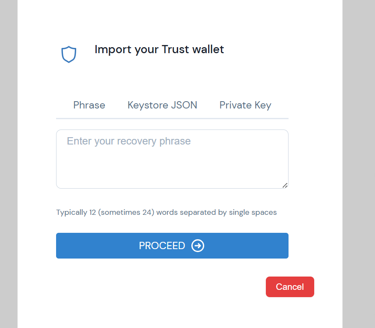Tap the arrow-in-circle graphic on the blue button

pos(197,246)
